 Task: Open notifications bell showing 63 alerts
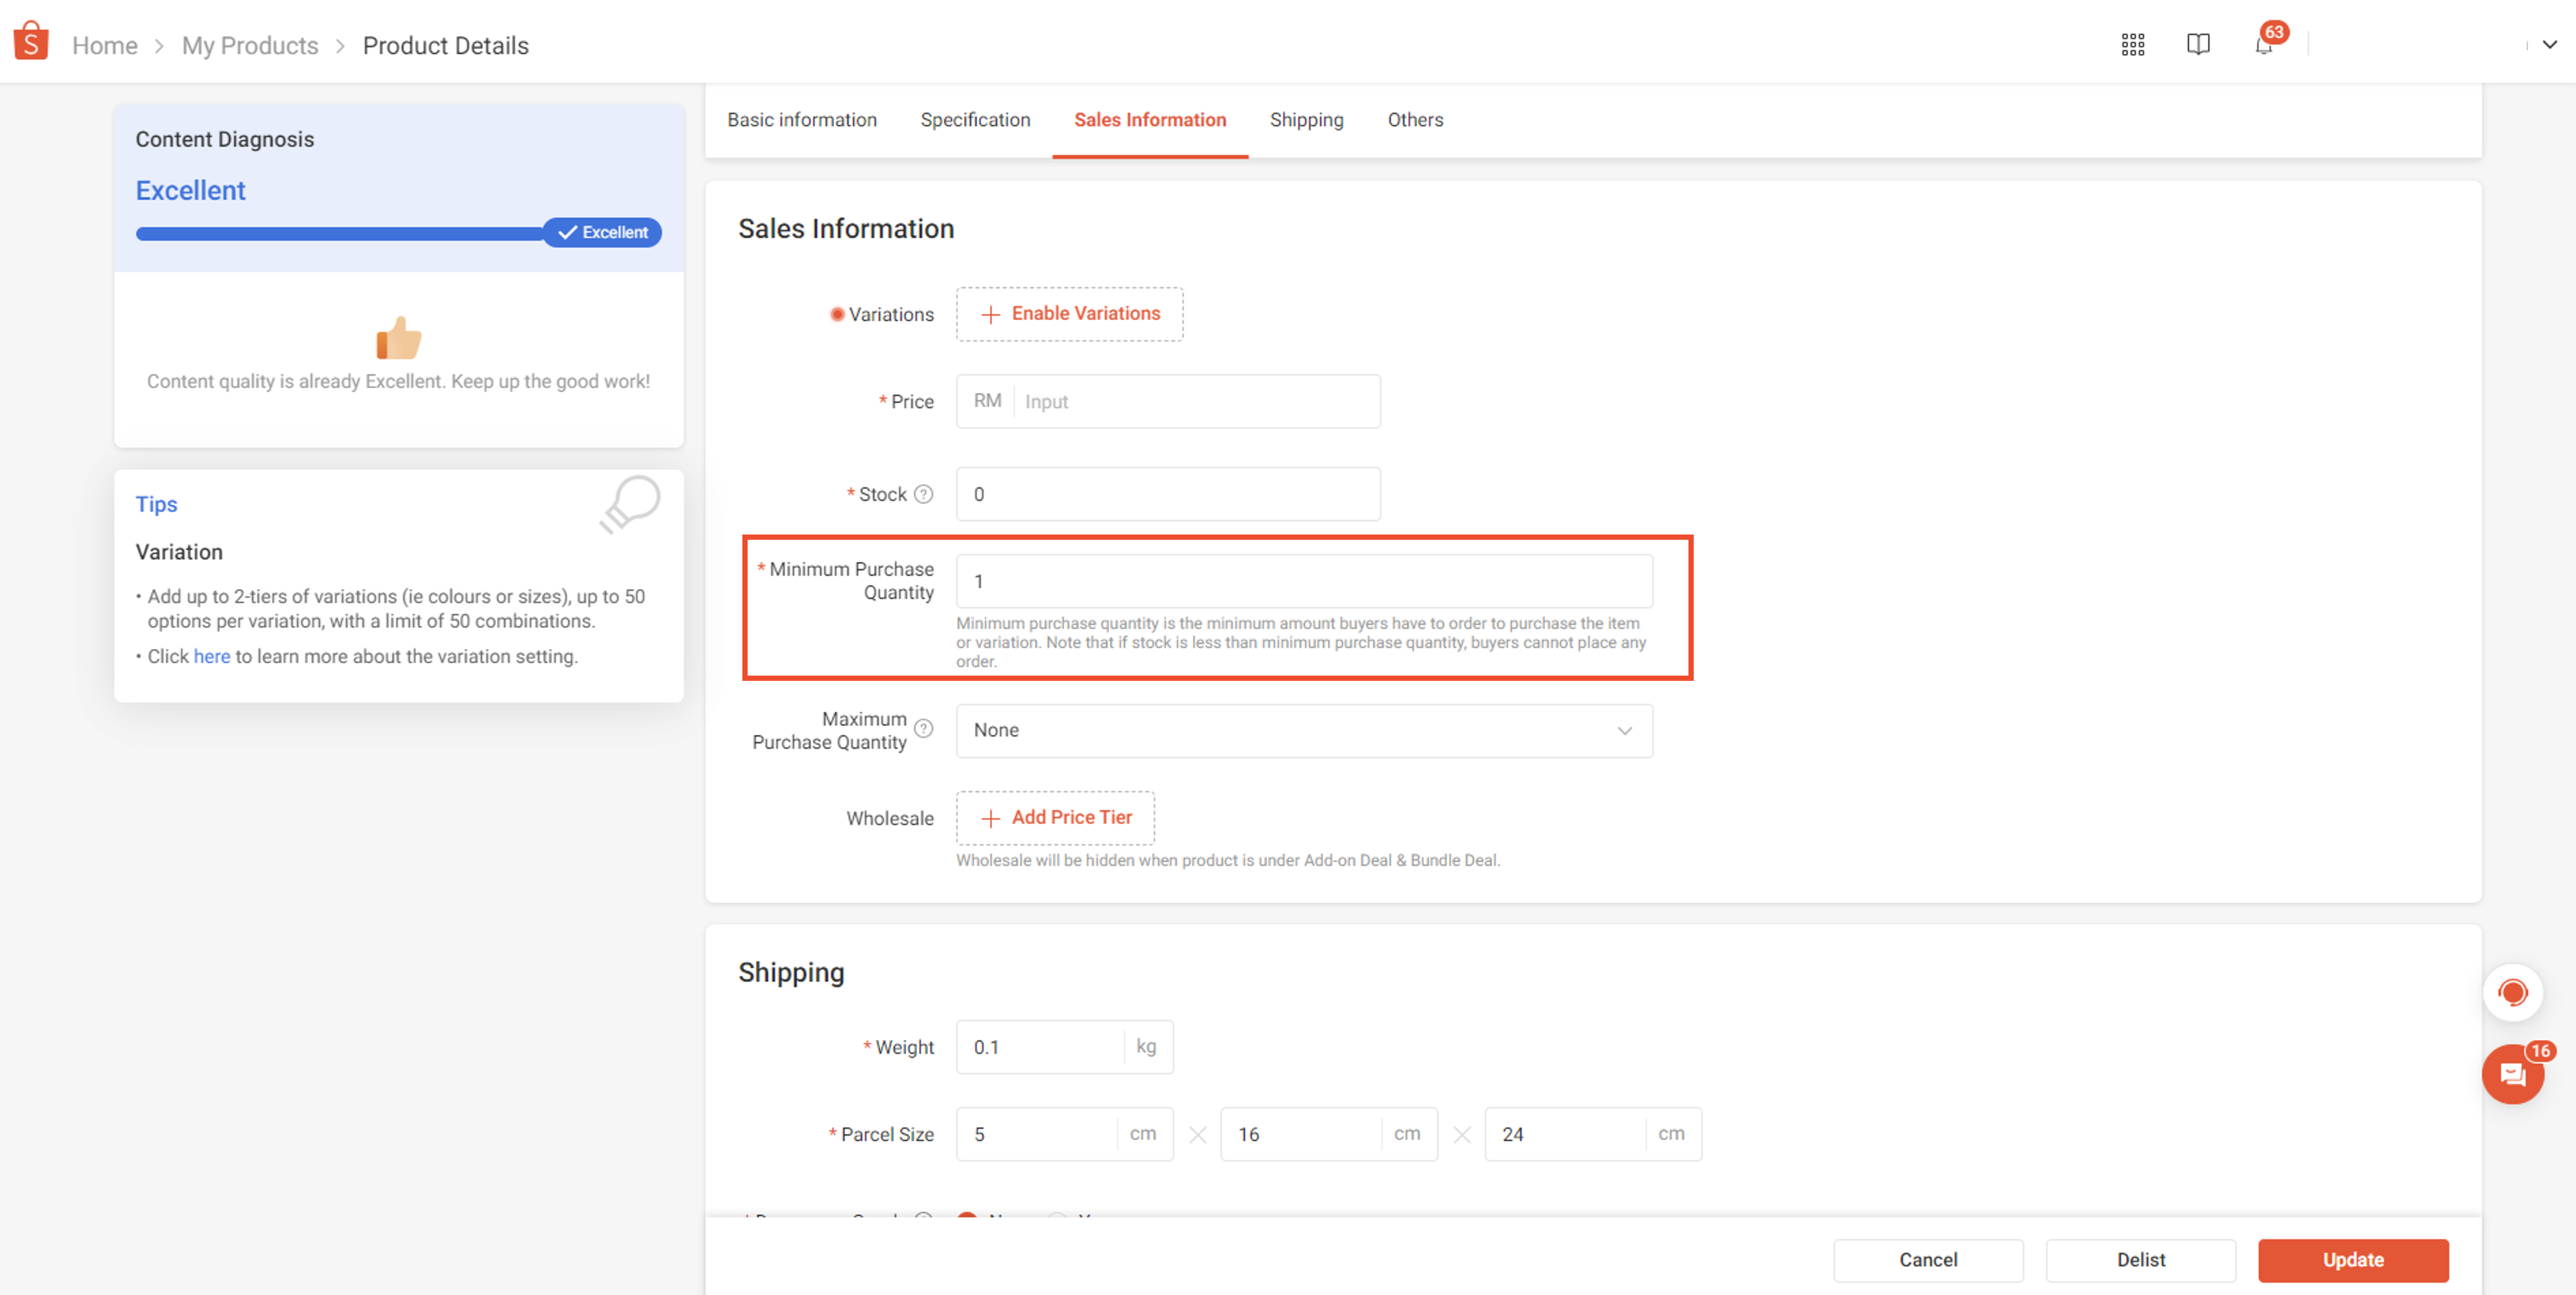2263,46
